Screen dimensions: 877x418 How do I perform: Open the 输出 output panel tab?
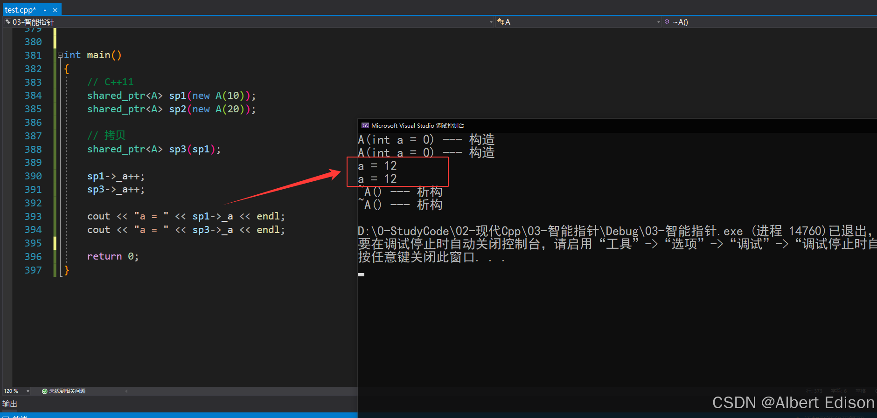(x=10, y=404)
